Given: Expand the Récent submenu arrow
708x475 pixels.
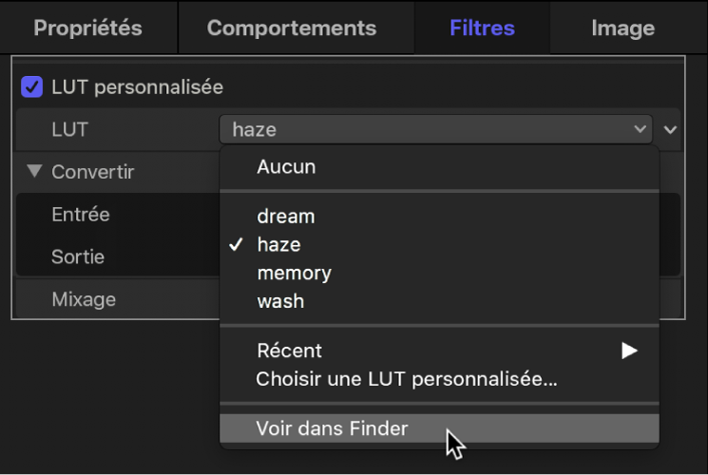Looking at the screenshot, I should (x=628, y=351).
